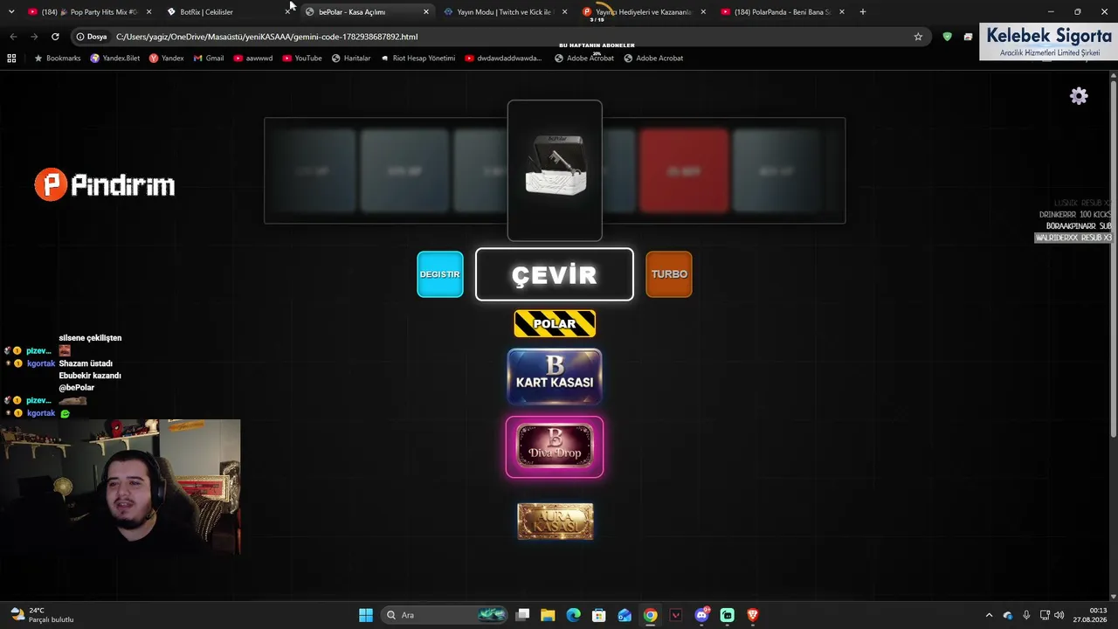Open the first Adobe Acrobat bookmark
Screen dimensions: 1118x629
(584, 59)
